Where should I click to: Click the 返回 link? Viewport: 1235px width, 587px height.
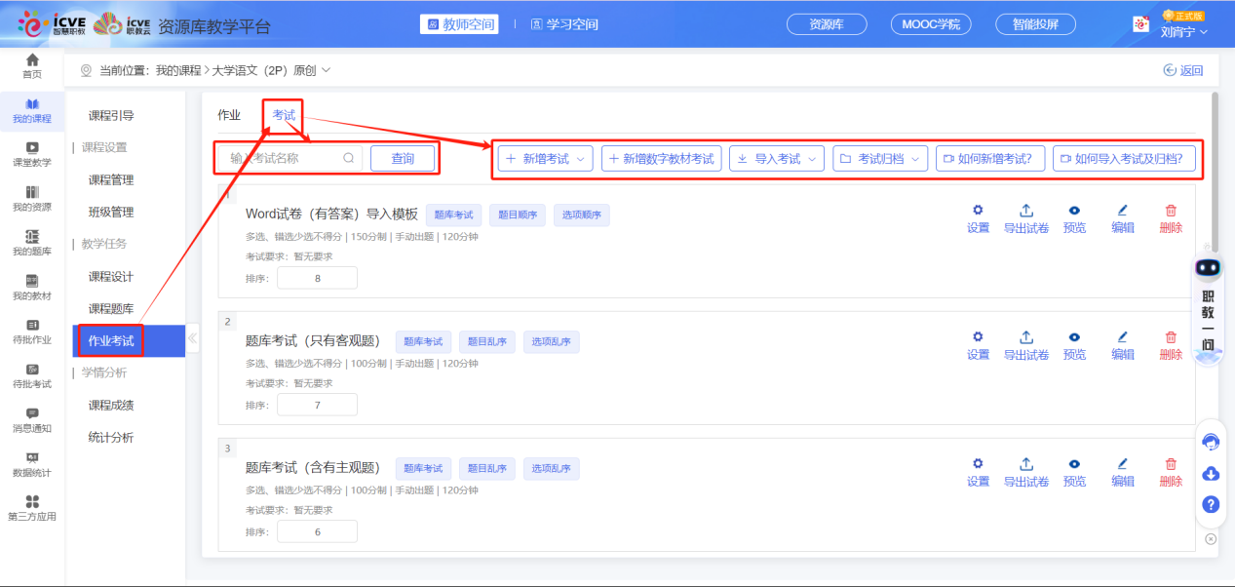[x=1183, y=70]
